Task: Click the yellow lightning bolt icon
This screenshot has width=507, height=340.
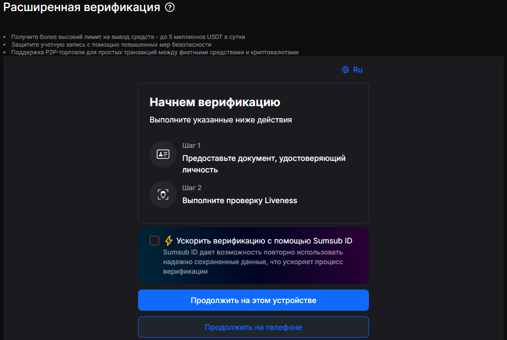Action: pos(168,241)
